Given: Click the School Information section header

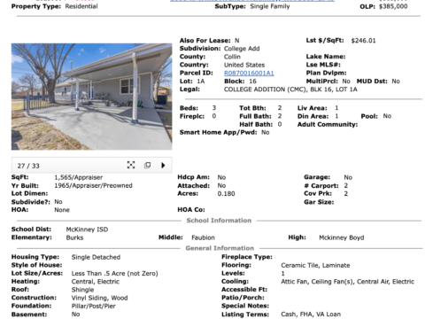Looking at the screenshot, I should coord(219,221).
